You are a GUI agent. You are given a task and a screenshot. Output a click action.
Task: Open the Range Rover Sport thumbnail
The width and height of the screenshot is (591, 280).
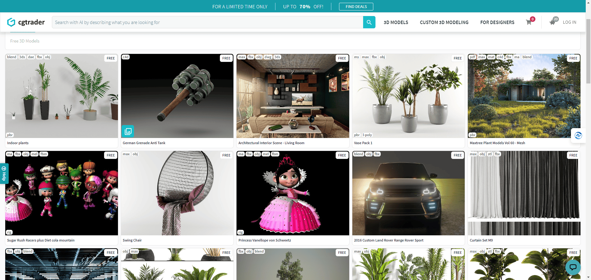tap(408, 193)
